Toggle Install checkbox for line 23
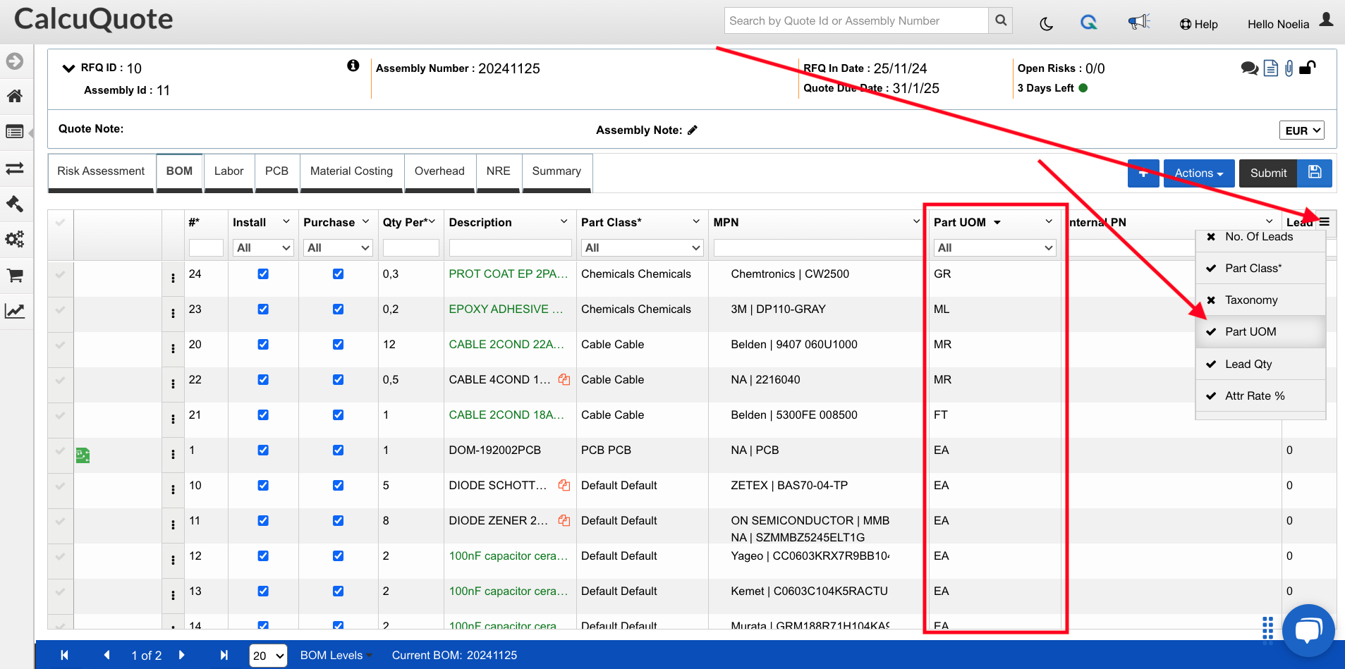This screenshot has height=669, width=1345. (263, 309)
